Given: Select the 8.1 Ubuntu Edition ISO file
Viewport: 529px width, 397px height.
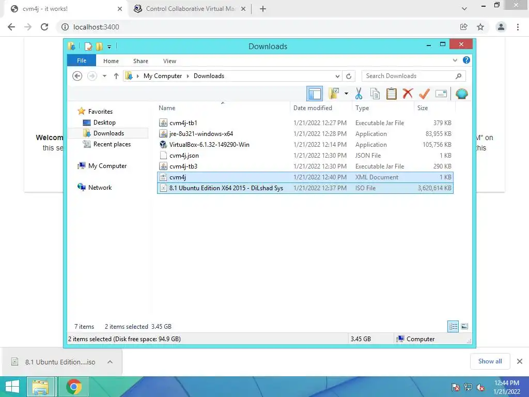Looking at the screenshot, I should pos(305,188).
